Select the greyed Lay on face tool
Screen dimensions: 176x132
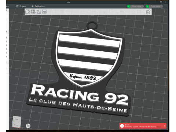[88, 12]
